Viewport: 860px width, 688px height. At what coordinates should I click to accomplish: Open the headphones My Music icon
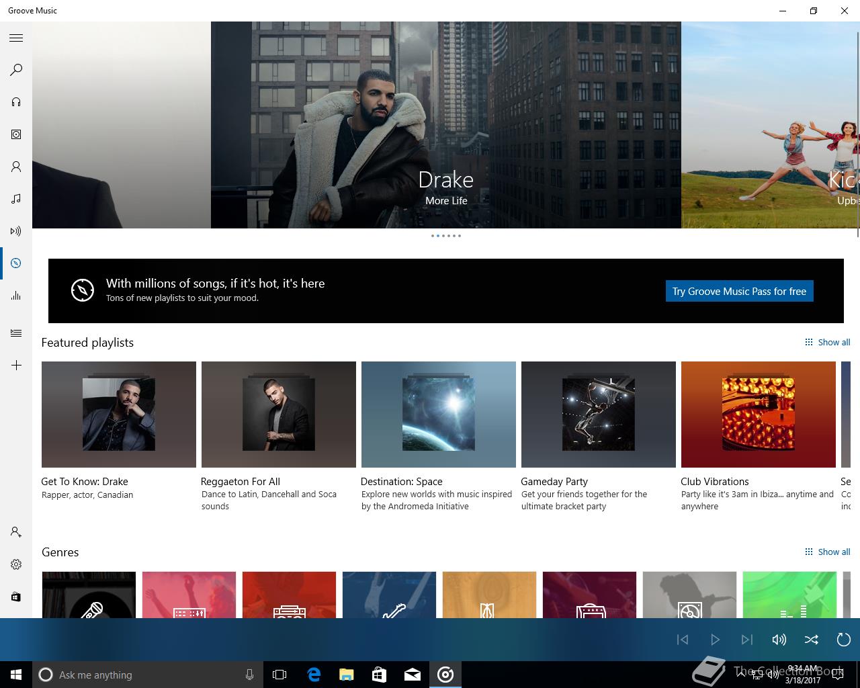point(16,102)
